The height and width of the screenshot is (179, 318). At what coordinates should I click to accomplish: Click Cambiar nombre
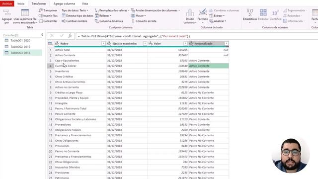coord(75,21)
